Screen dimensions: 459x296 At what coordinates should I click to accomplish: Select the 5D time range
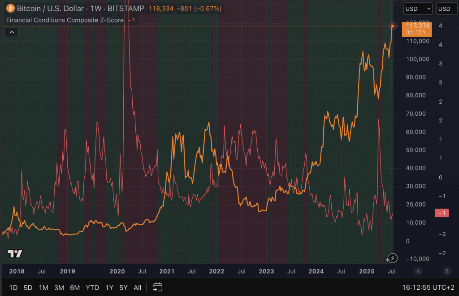(x=28, y=287)
